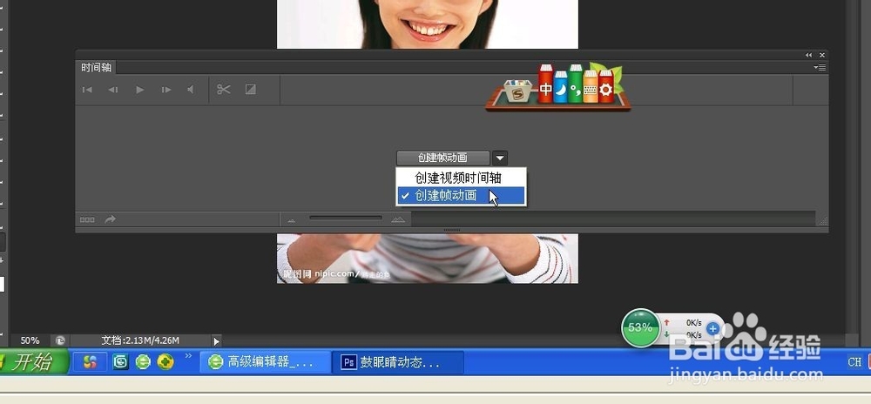The height and width of the screenshot is (404, 871).
Task: Click the Sogou S logo box
Action: [517, 91]
